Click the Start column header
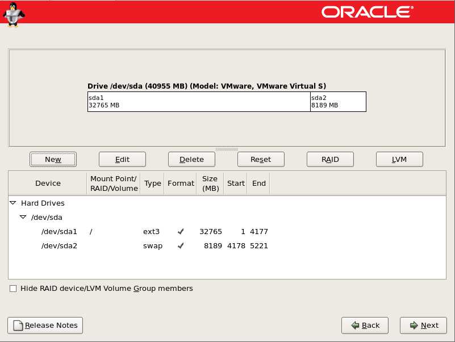The width and height of the screenshot is (455, 342). [236, 183]
